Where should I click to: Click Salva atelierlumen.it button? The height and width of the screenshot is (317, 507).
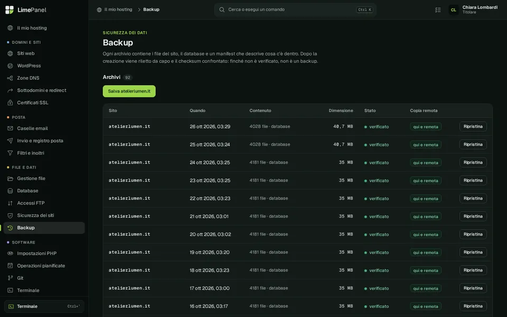(129, 91)
